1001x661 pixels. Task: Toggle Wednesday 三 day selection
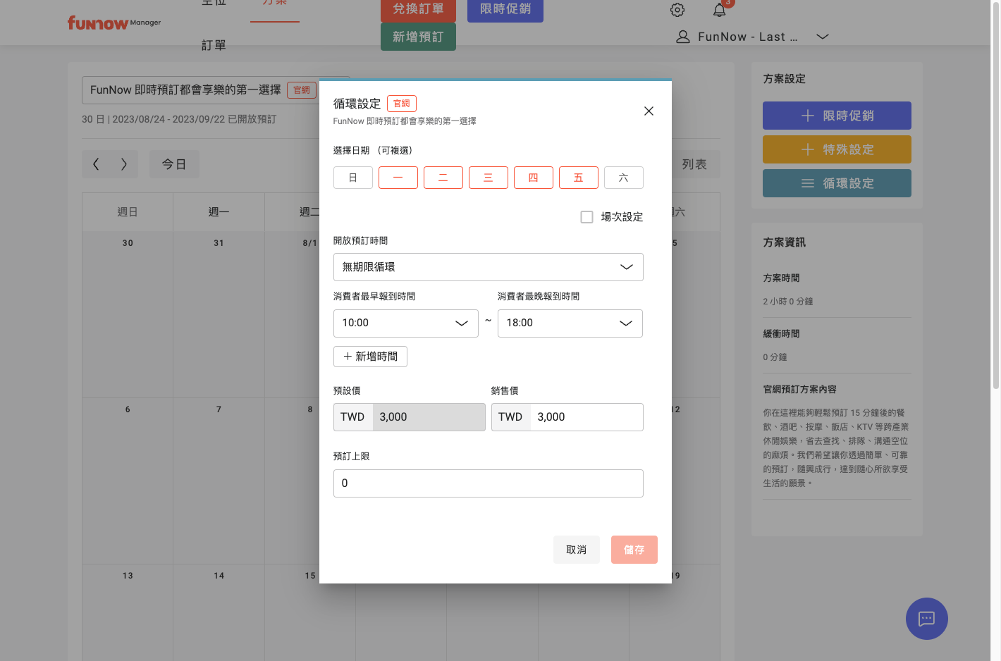(489, 178)
